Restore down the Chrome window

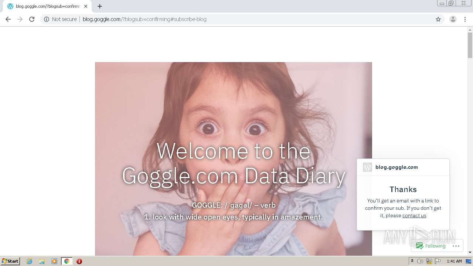pyautogui.click(x=451, y=3)
